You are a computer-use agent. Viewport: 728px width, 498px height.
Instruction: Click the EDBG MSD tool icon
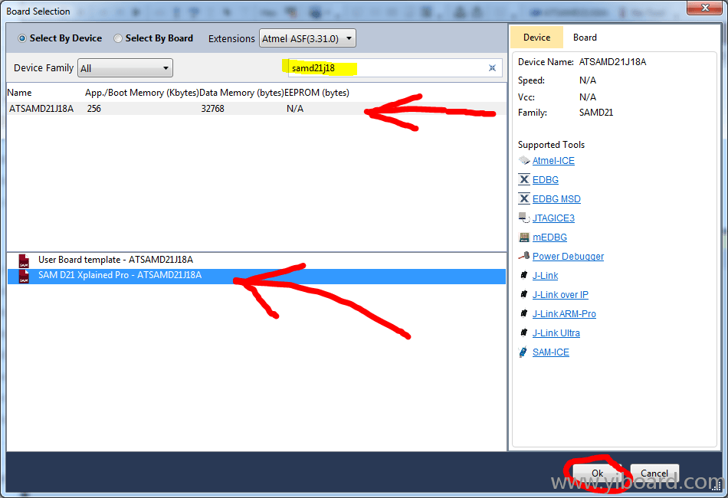point(524,198)
